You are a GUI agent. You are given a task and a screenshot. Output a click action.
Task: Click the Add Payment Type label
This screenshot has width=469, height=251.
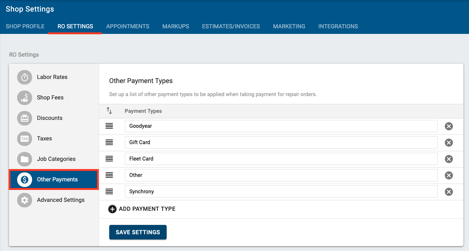(147, 209)
